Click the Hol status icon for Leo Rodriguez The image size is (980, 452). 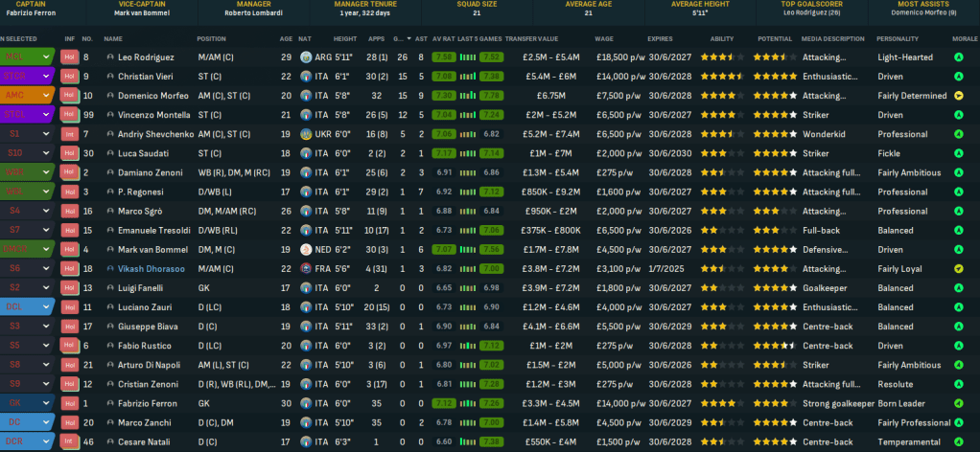[68, 57]
